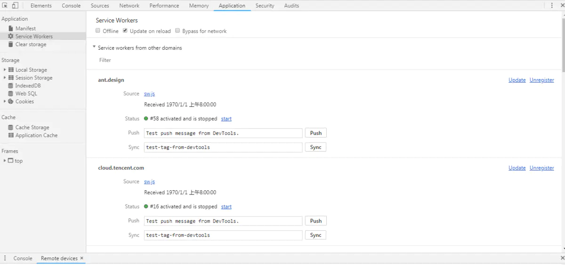565x265 pixels.
Task: Select the Application tab
Action: point(232,6)
